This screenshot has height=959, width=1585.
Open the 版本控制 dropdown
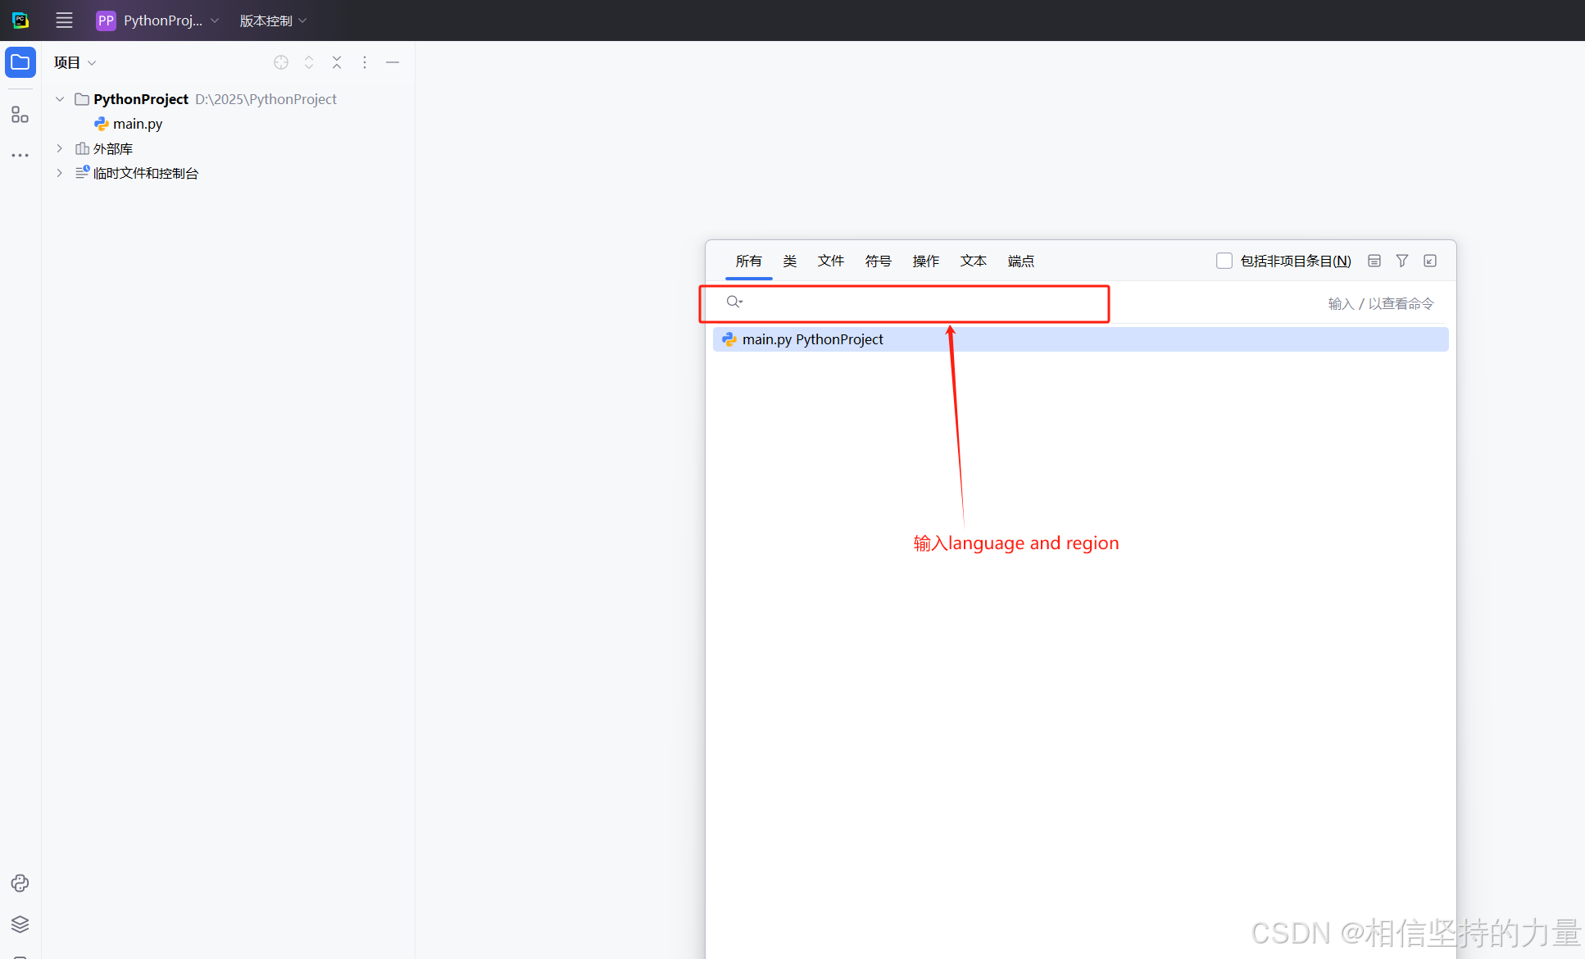pyautogui.click(x=273, y=20)
